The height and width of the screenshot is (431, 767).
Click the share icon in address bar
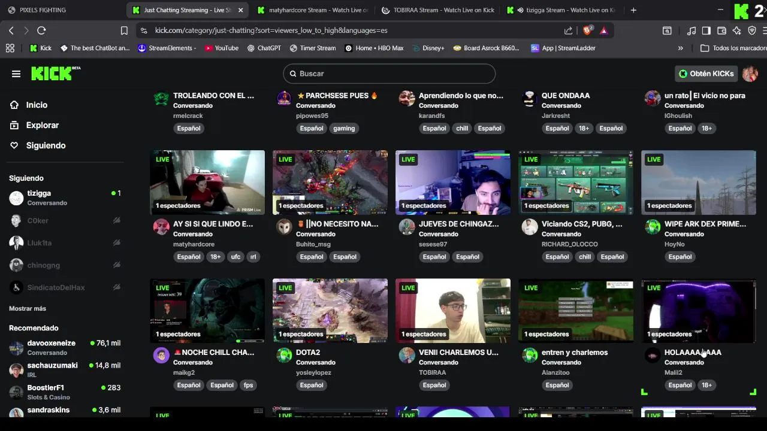click(568, 31)
